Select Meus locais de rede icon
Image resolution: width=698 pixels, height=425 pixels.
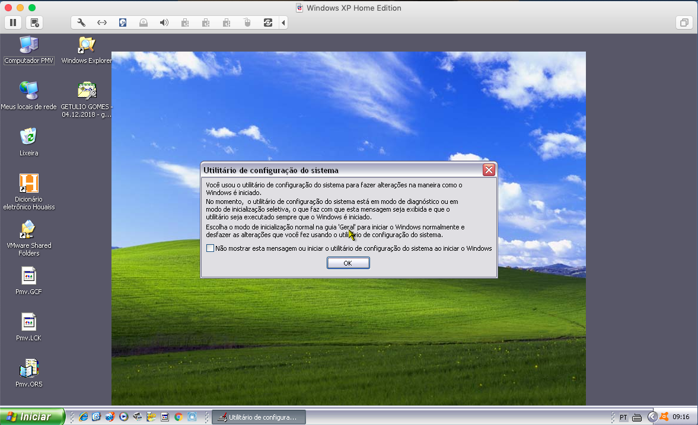coord(29,95)
